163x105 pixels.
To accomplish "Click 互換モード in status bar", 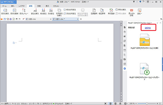I will pyautogui.click(x=68, y=104).
